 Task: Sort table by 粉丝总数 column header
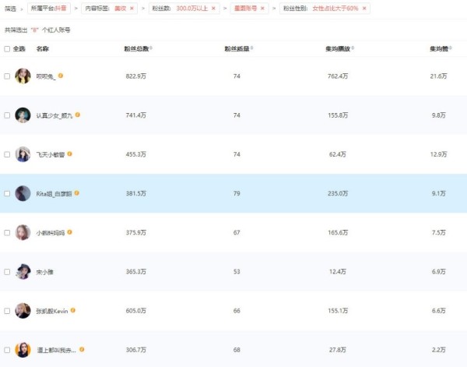coord(135,48)
